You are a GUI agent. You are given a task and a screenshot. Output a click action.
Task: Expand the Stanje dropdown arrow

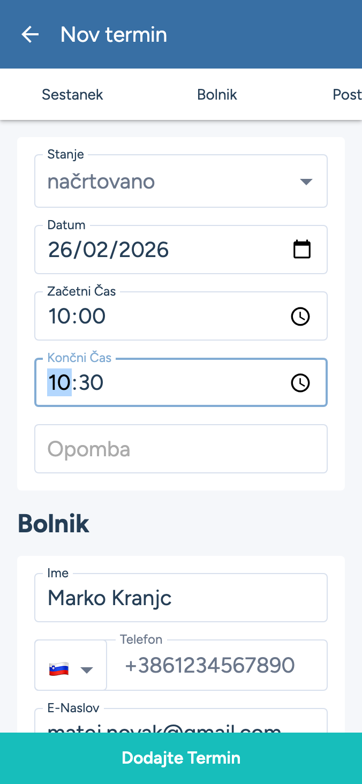306,182
